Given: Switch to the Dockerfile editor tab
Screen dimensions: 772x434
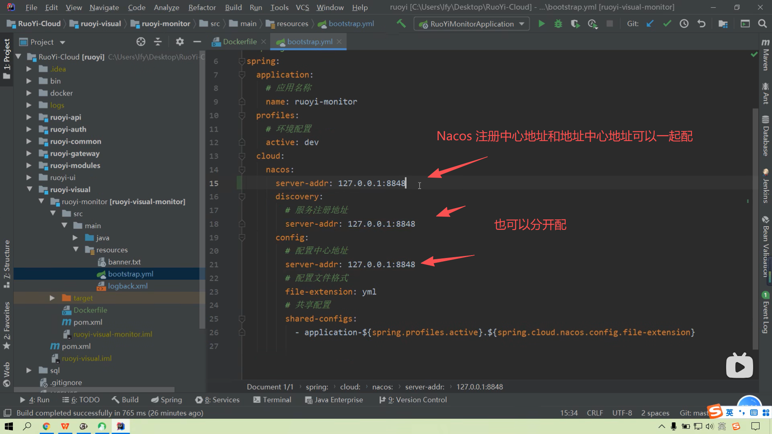Looking at the screenshot, I should 240,41.
